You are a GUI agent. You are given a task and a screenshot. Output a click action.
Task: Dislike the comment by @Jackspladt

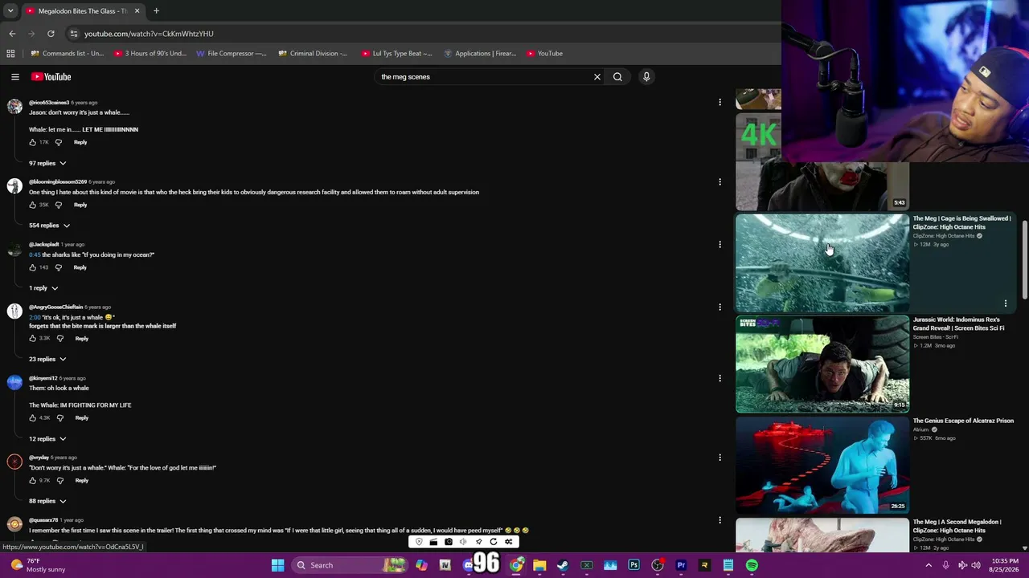coord(59,267)
